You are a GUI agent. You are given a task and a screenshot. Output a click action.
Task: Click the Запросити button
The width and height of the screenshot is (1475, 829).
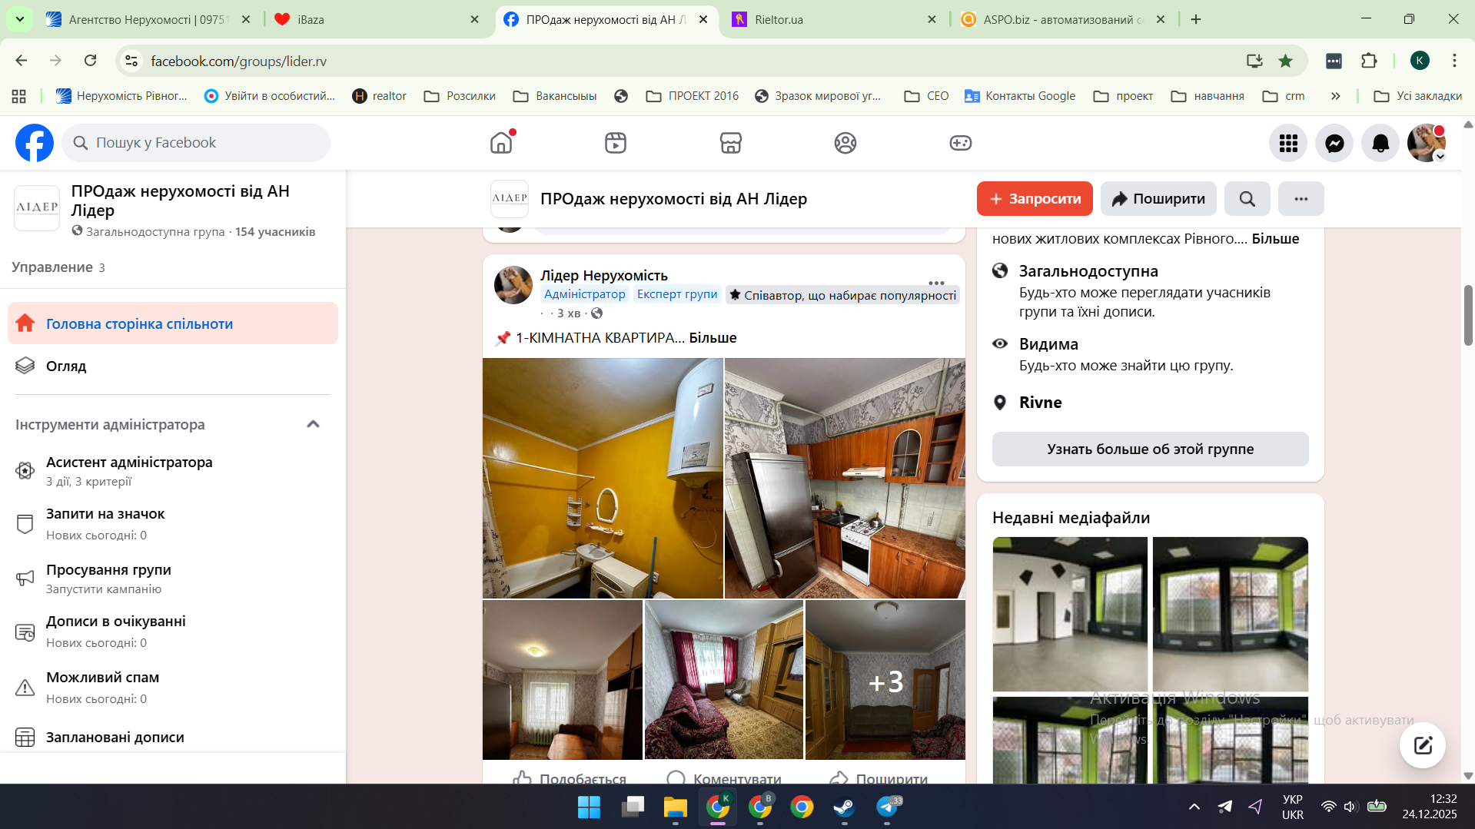pos(1034,199)
